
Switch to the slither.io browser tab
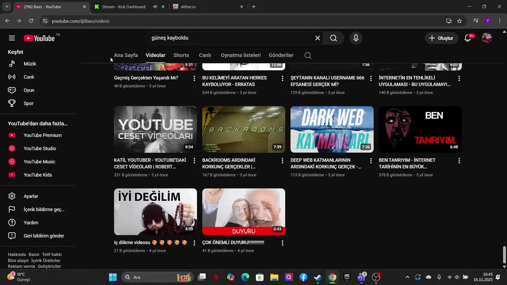point(208,7)
